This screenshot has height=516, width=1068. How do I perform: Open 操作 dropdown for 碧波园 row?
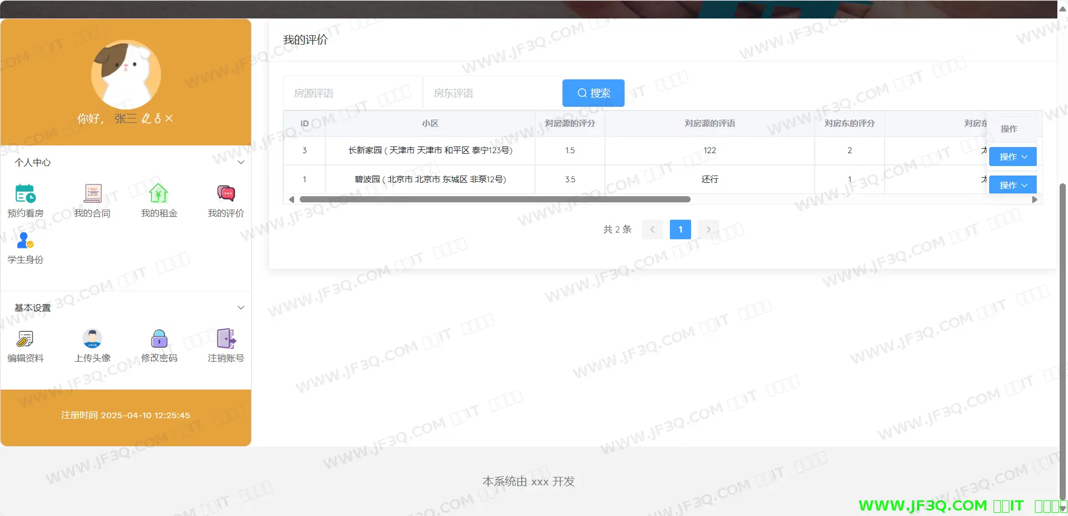[1013, 185]
